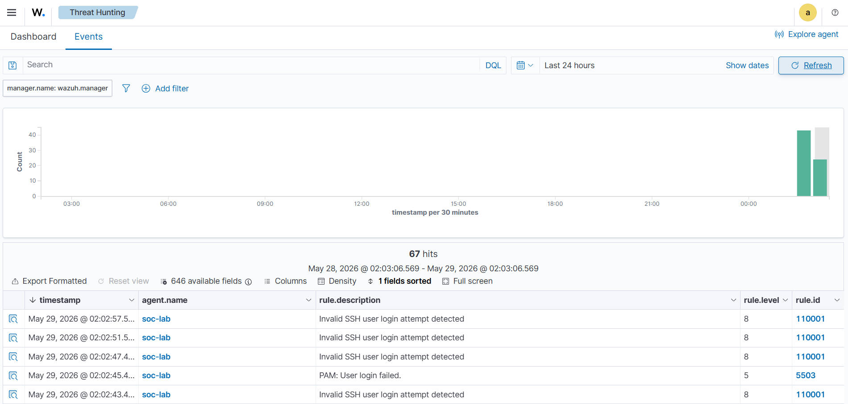Open the 1 fields sorted menu
Viewport: 848px width, 404px height.
click(399, 281)
